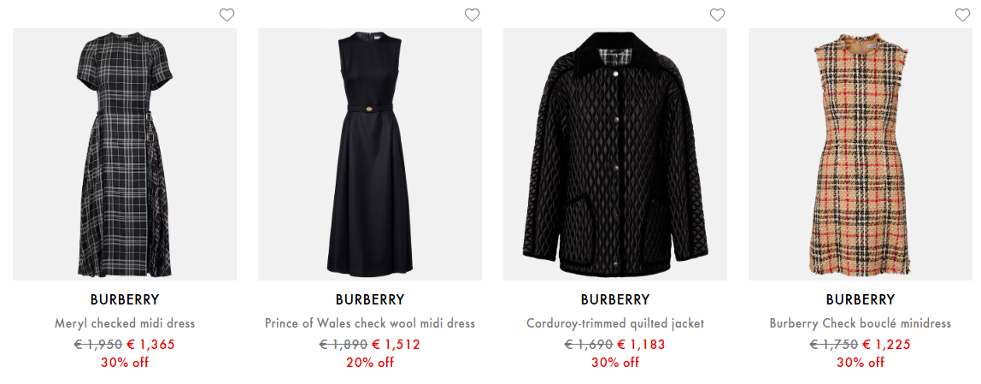Click Burberry brand name above Meryl dress
Viewport: 981px width, 384px height.
[x=125, y=300]
